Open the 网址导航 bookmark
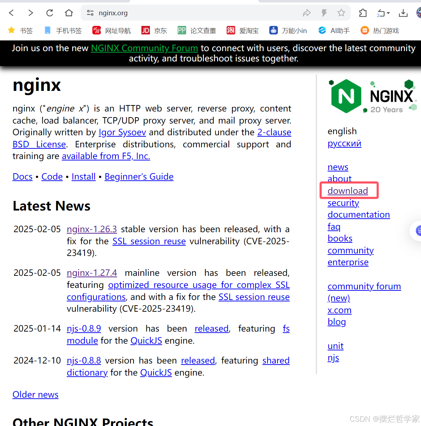 [112, 31]
